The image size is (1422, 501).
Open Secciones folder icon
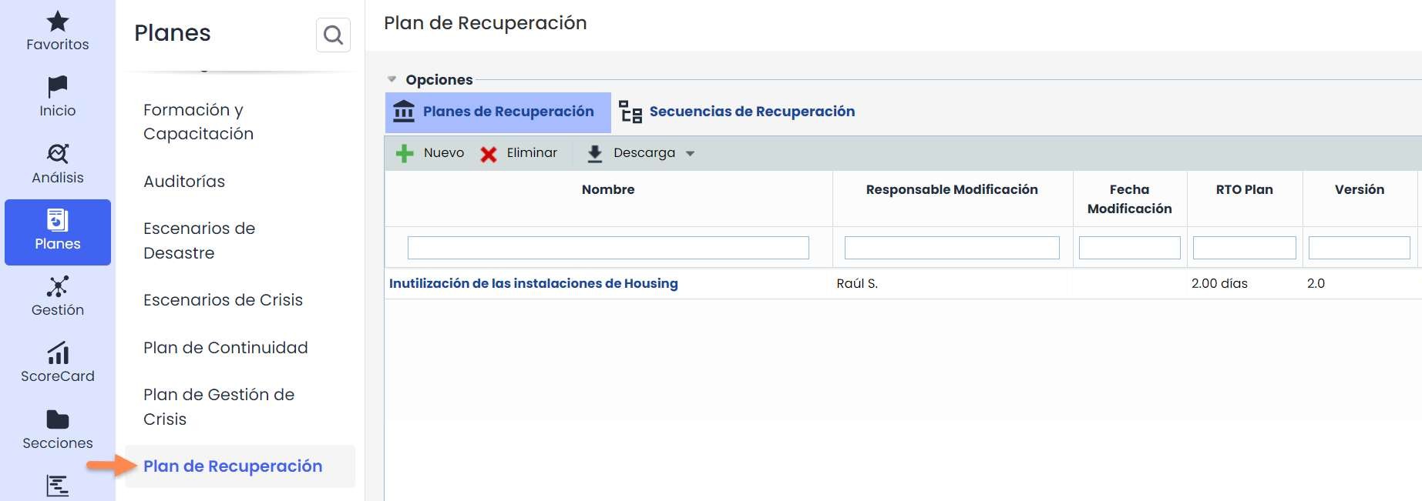[x=58, y=420]
